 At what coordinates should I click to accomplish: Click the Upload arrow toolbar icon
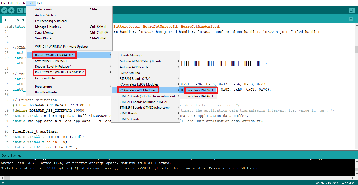pos(11,10)
